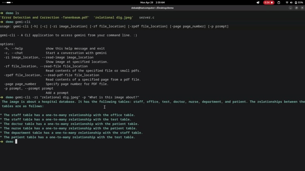Click the '-ri image_location' option row
305x171 pixels.
click(x=49, y=57)
